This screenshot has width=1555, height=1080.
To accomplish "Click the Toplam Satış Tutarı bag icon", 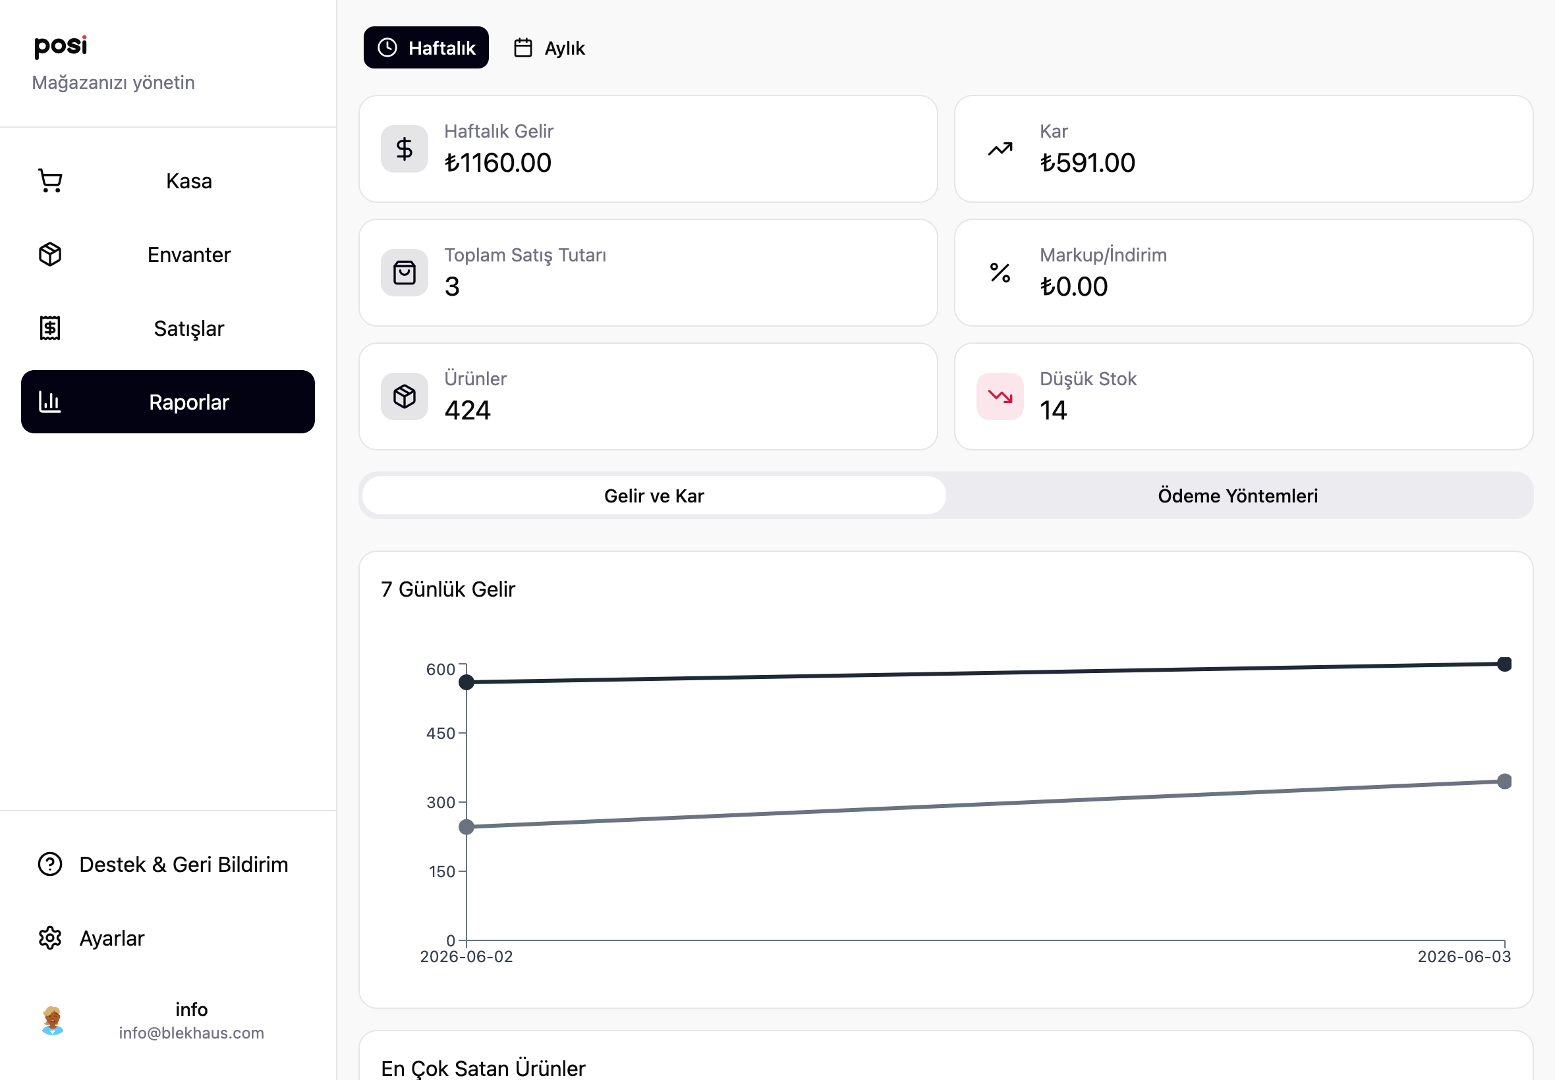I will click(404, 273).
